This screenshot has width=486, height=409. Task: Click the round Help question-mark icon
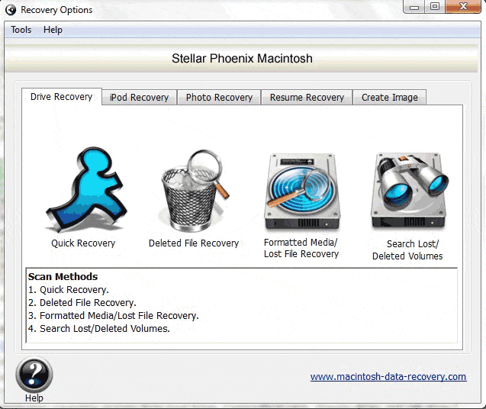click(34, 375)
